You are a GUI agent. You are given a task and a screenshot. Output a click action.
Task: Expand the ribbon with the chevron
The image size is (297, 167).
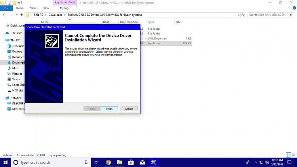[x=289, y=8]
